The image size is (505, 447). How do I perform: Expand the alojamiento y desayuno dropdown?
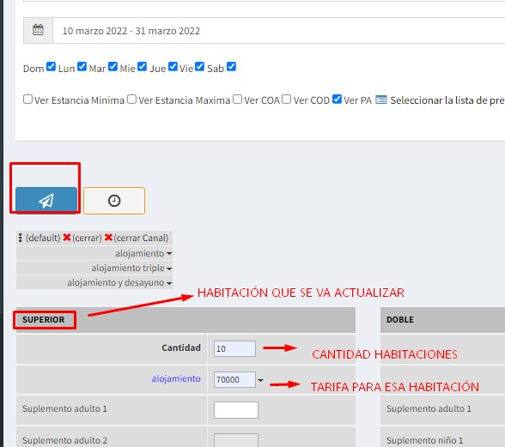[119, 282]
